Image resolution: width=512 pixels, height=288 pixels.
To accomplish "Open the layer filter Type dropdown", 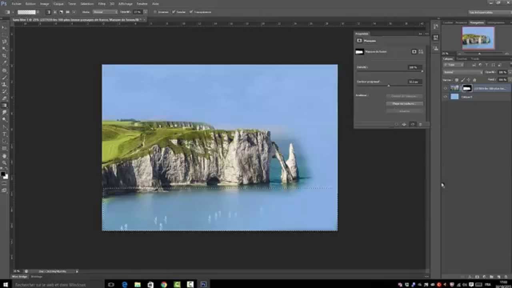I will click(454, 65).
